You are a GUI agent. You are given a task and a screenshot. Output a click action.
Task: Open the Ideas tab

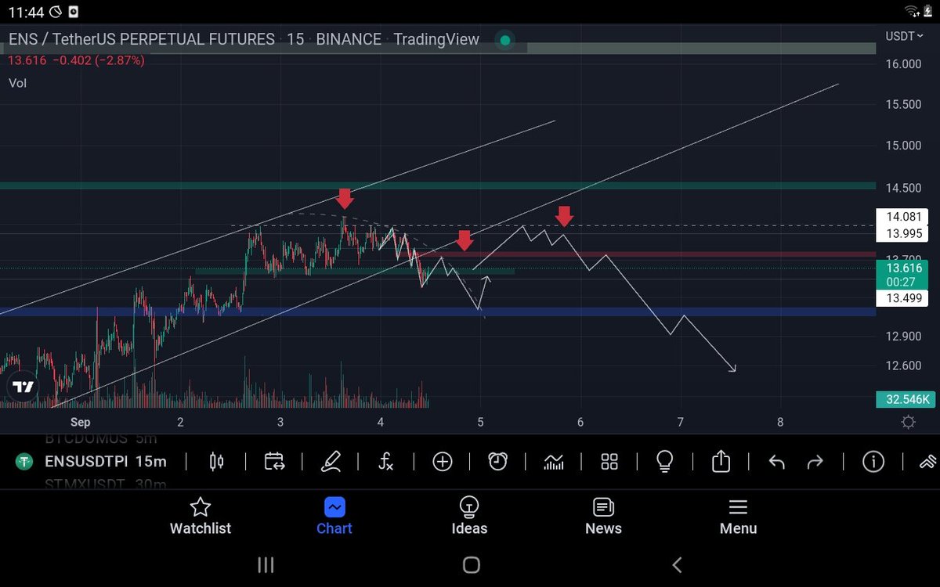(x=469, y=517)
